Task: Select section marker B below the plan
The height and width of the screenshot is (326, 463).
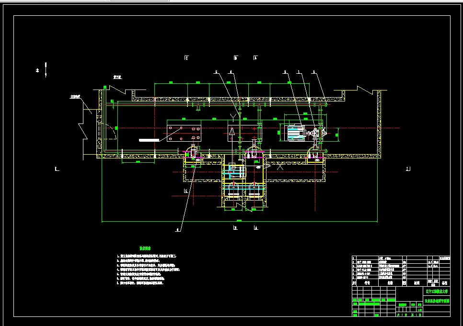Action: point(235,228)
